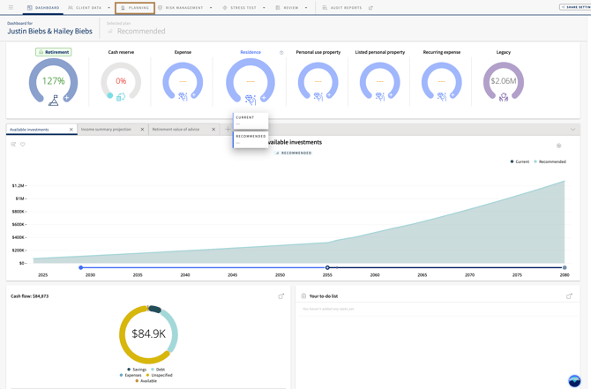Click the 2029 timeline start handle

(80, 267)
